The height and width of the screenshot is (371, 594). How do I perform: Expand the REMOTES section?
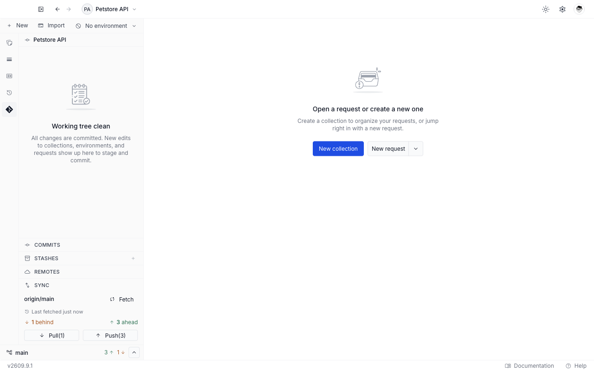[x=81, y=272]
